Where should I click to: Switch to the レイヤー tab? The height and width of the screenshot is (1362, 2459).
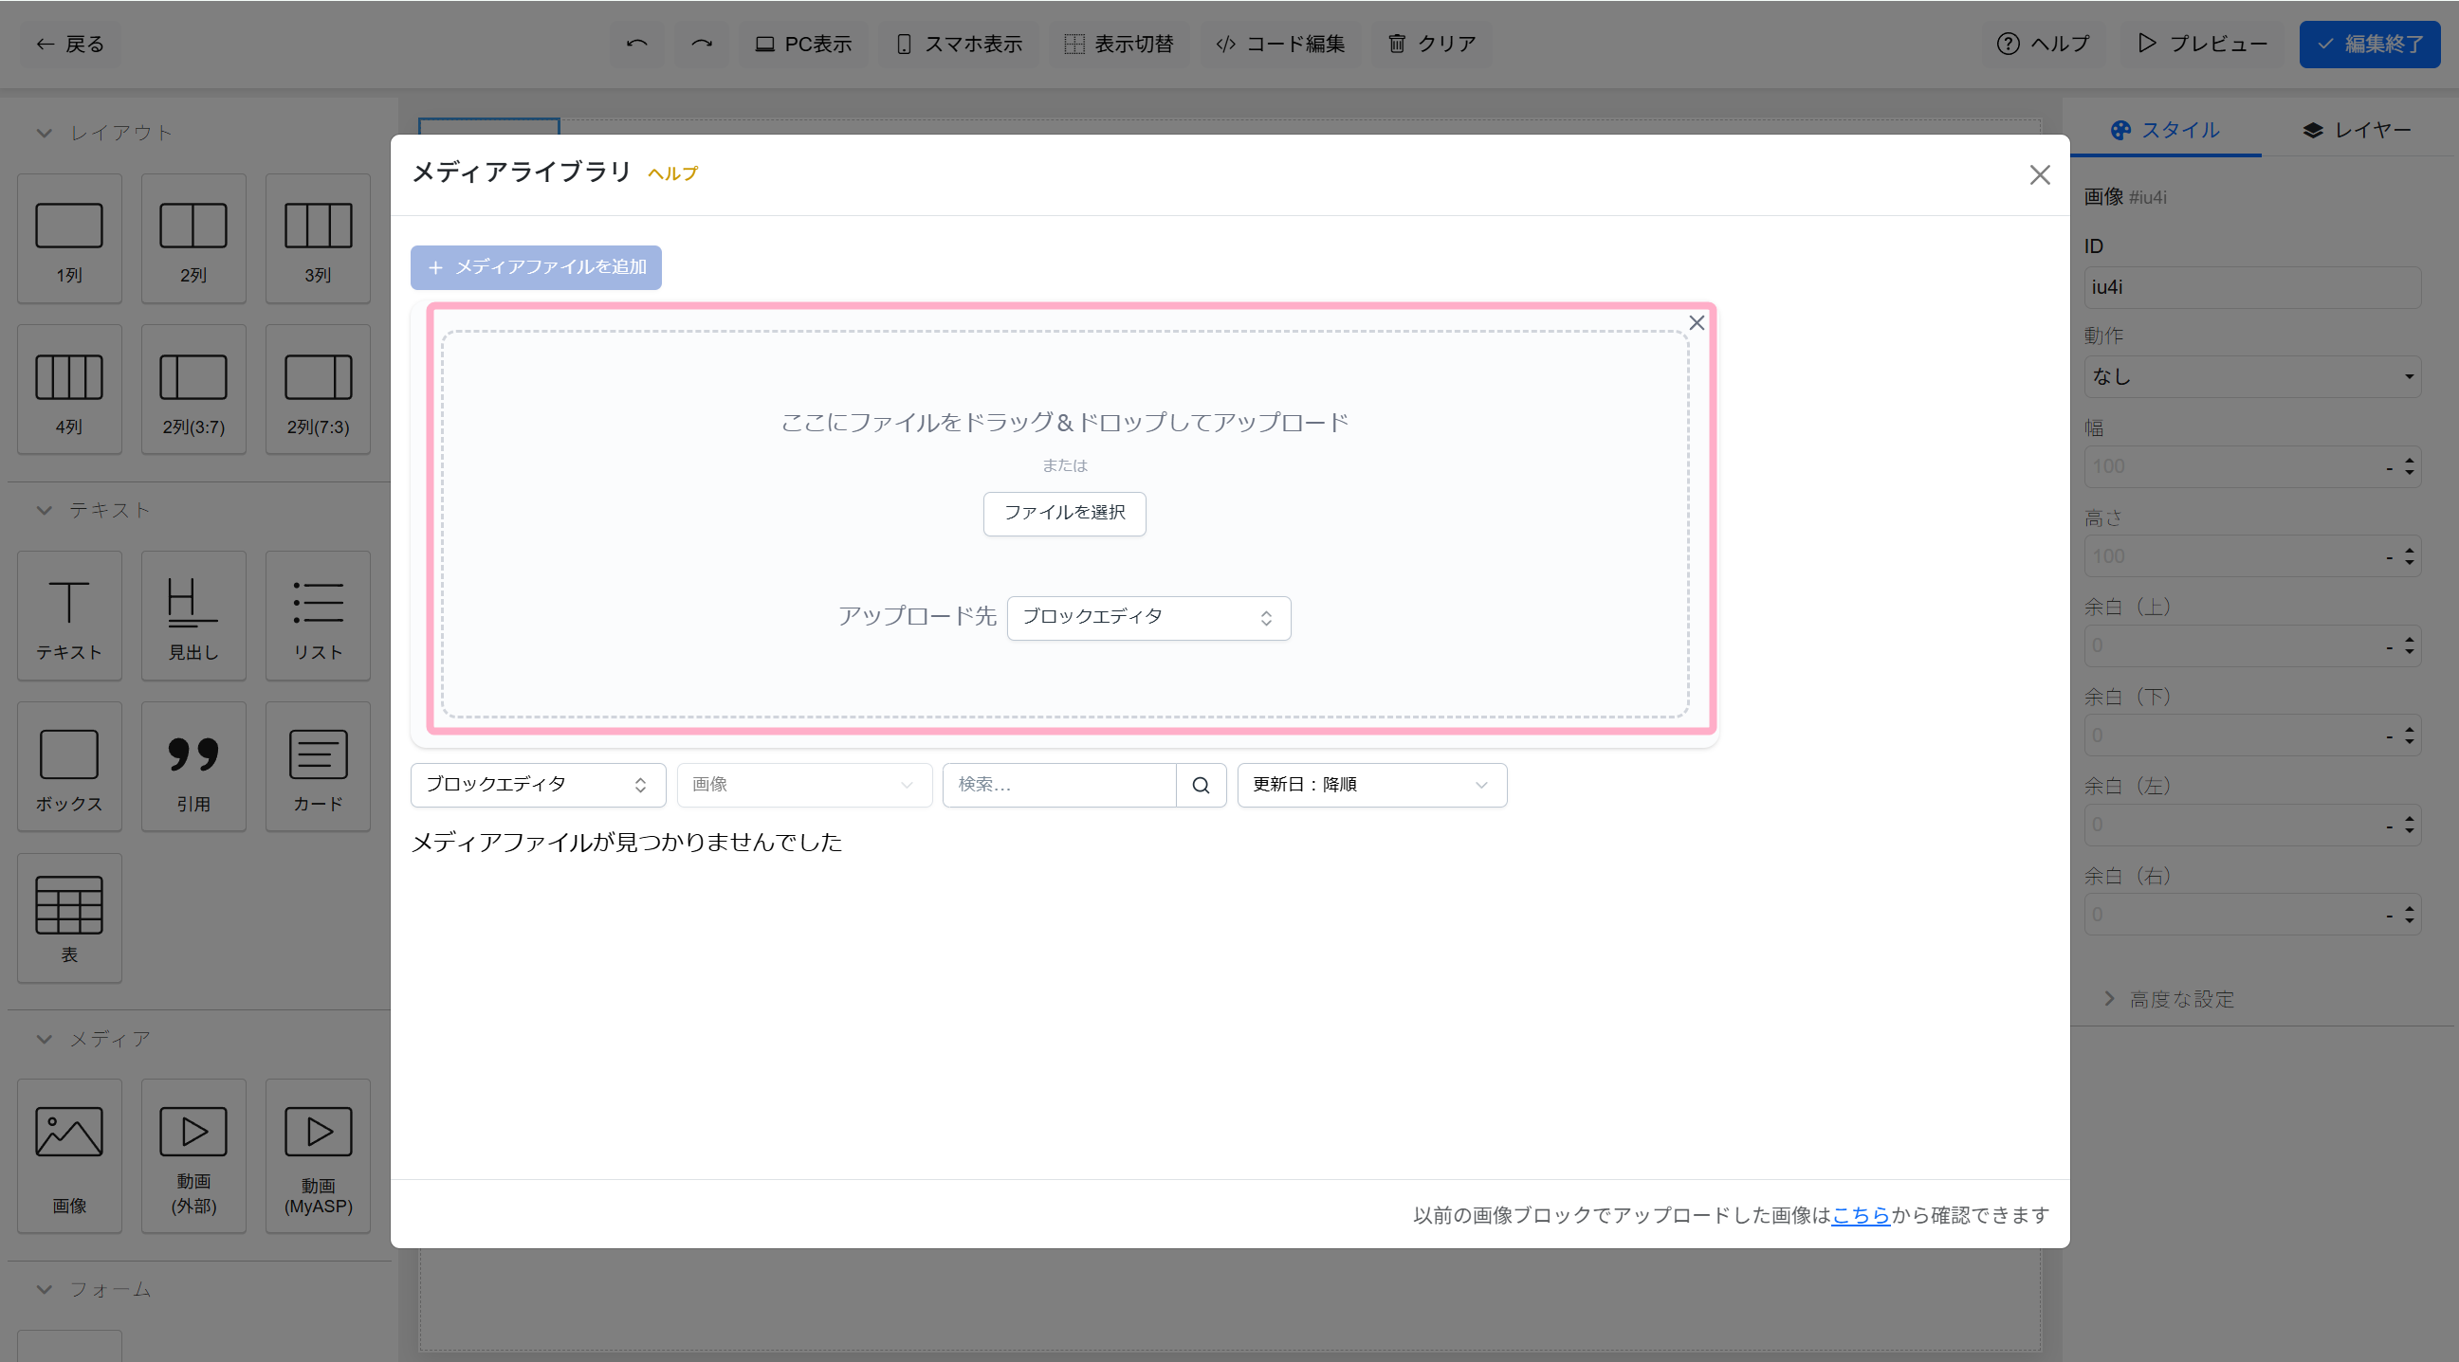coord(2356,130)
